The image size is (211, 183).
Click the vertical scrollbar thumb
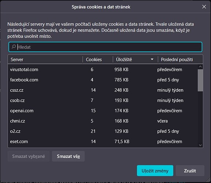(x=200, y=80)
